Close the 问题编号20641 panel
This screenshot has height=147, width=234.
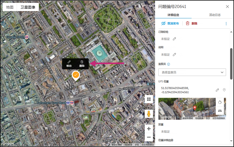[227, 7]
